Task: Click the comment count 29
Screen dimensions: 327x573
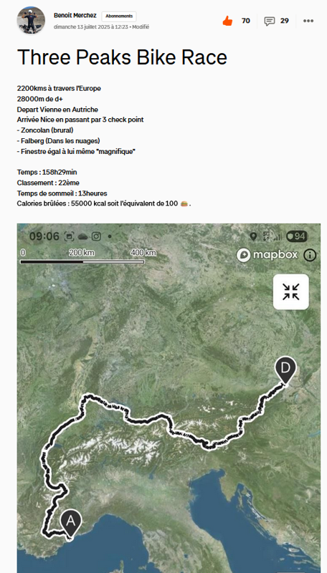Action: (x=285, y=21)
